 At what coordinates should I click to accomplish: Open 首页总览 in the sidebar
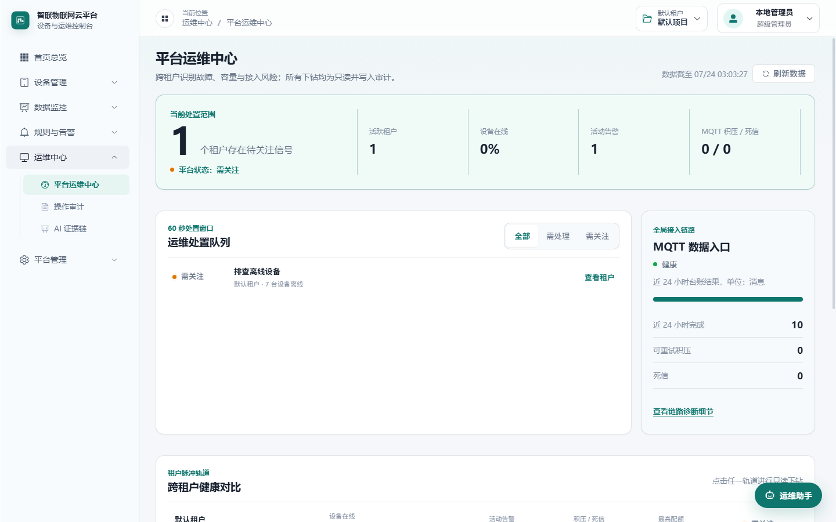(67, 57)
